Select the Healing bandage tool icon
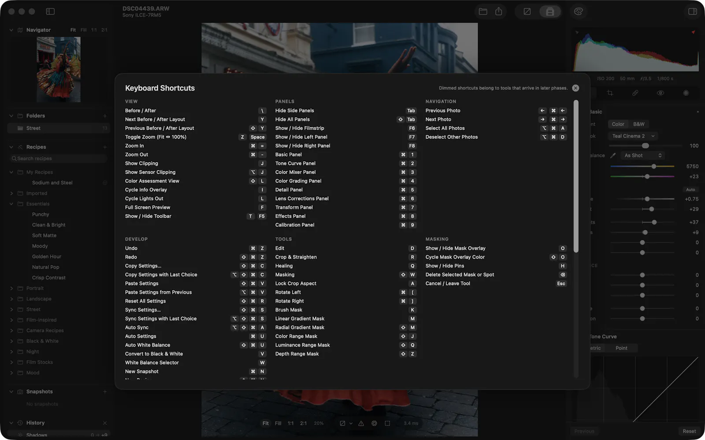 click(x=635, y=93)
